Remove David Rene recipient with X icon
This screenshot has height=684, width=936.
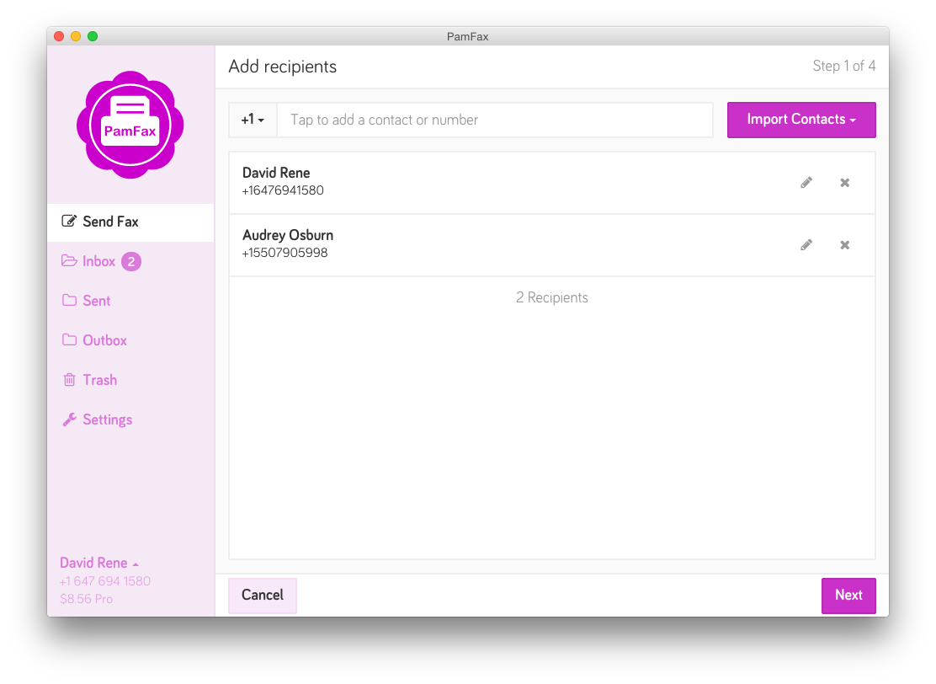[844, 183]
